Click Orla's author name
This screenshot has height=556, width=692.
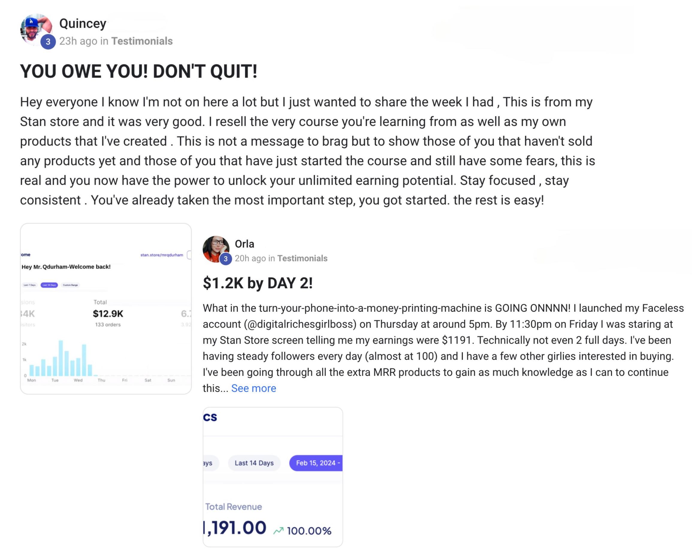(244, 244)
